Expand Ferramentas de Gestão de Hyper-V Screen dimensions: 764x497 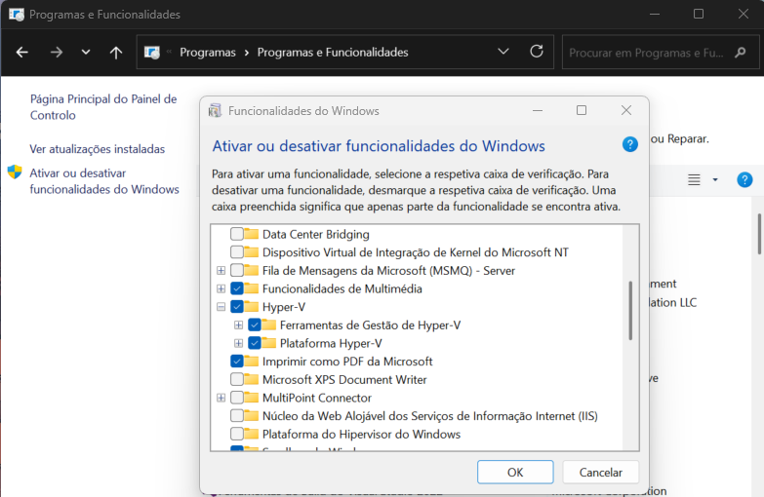(x=239, y=325)
